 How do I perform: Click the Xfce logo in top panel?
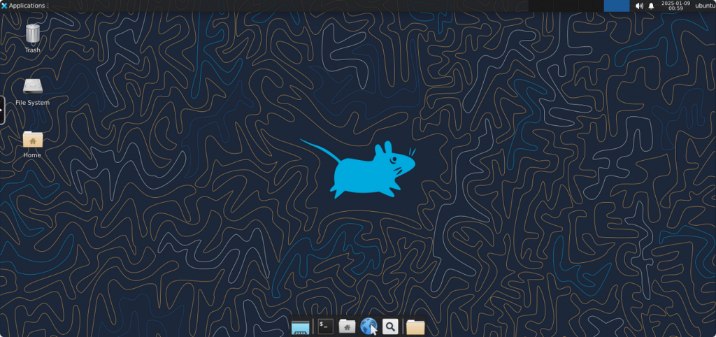point(4,6)
